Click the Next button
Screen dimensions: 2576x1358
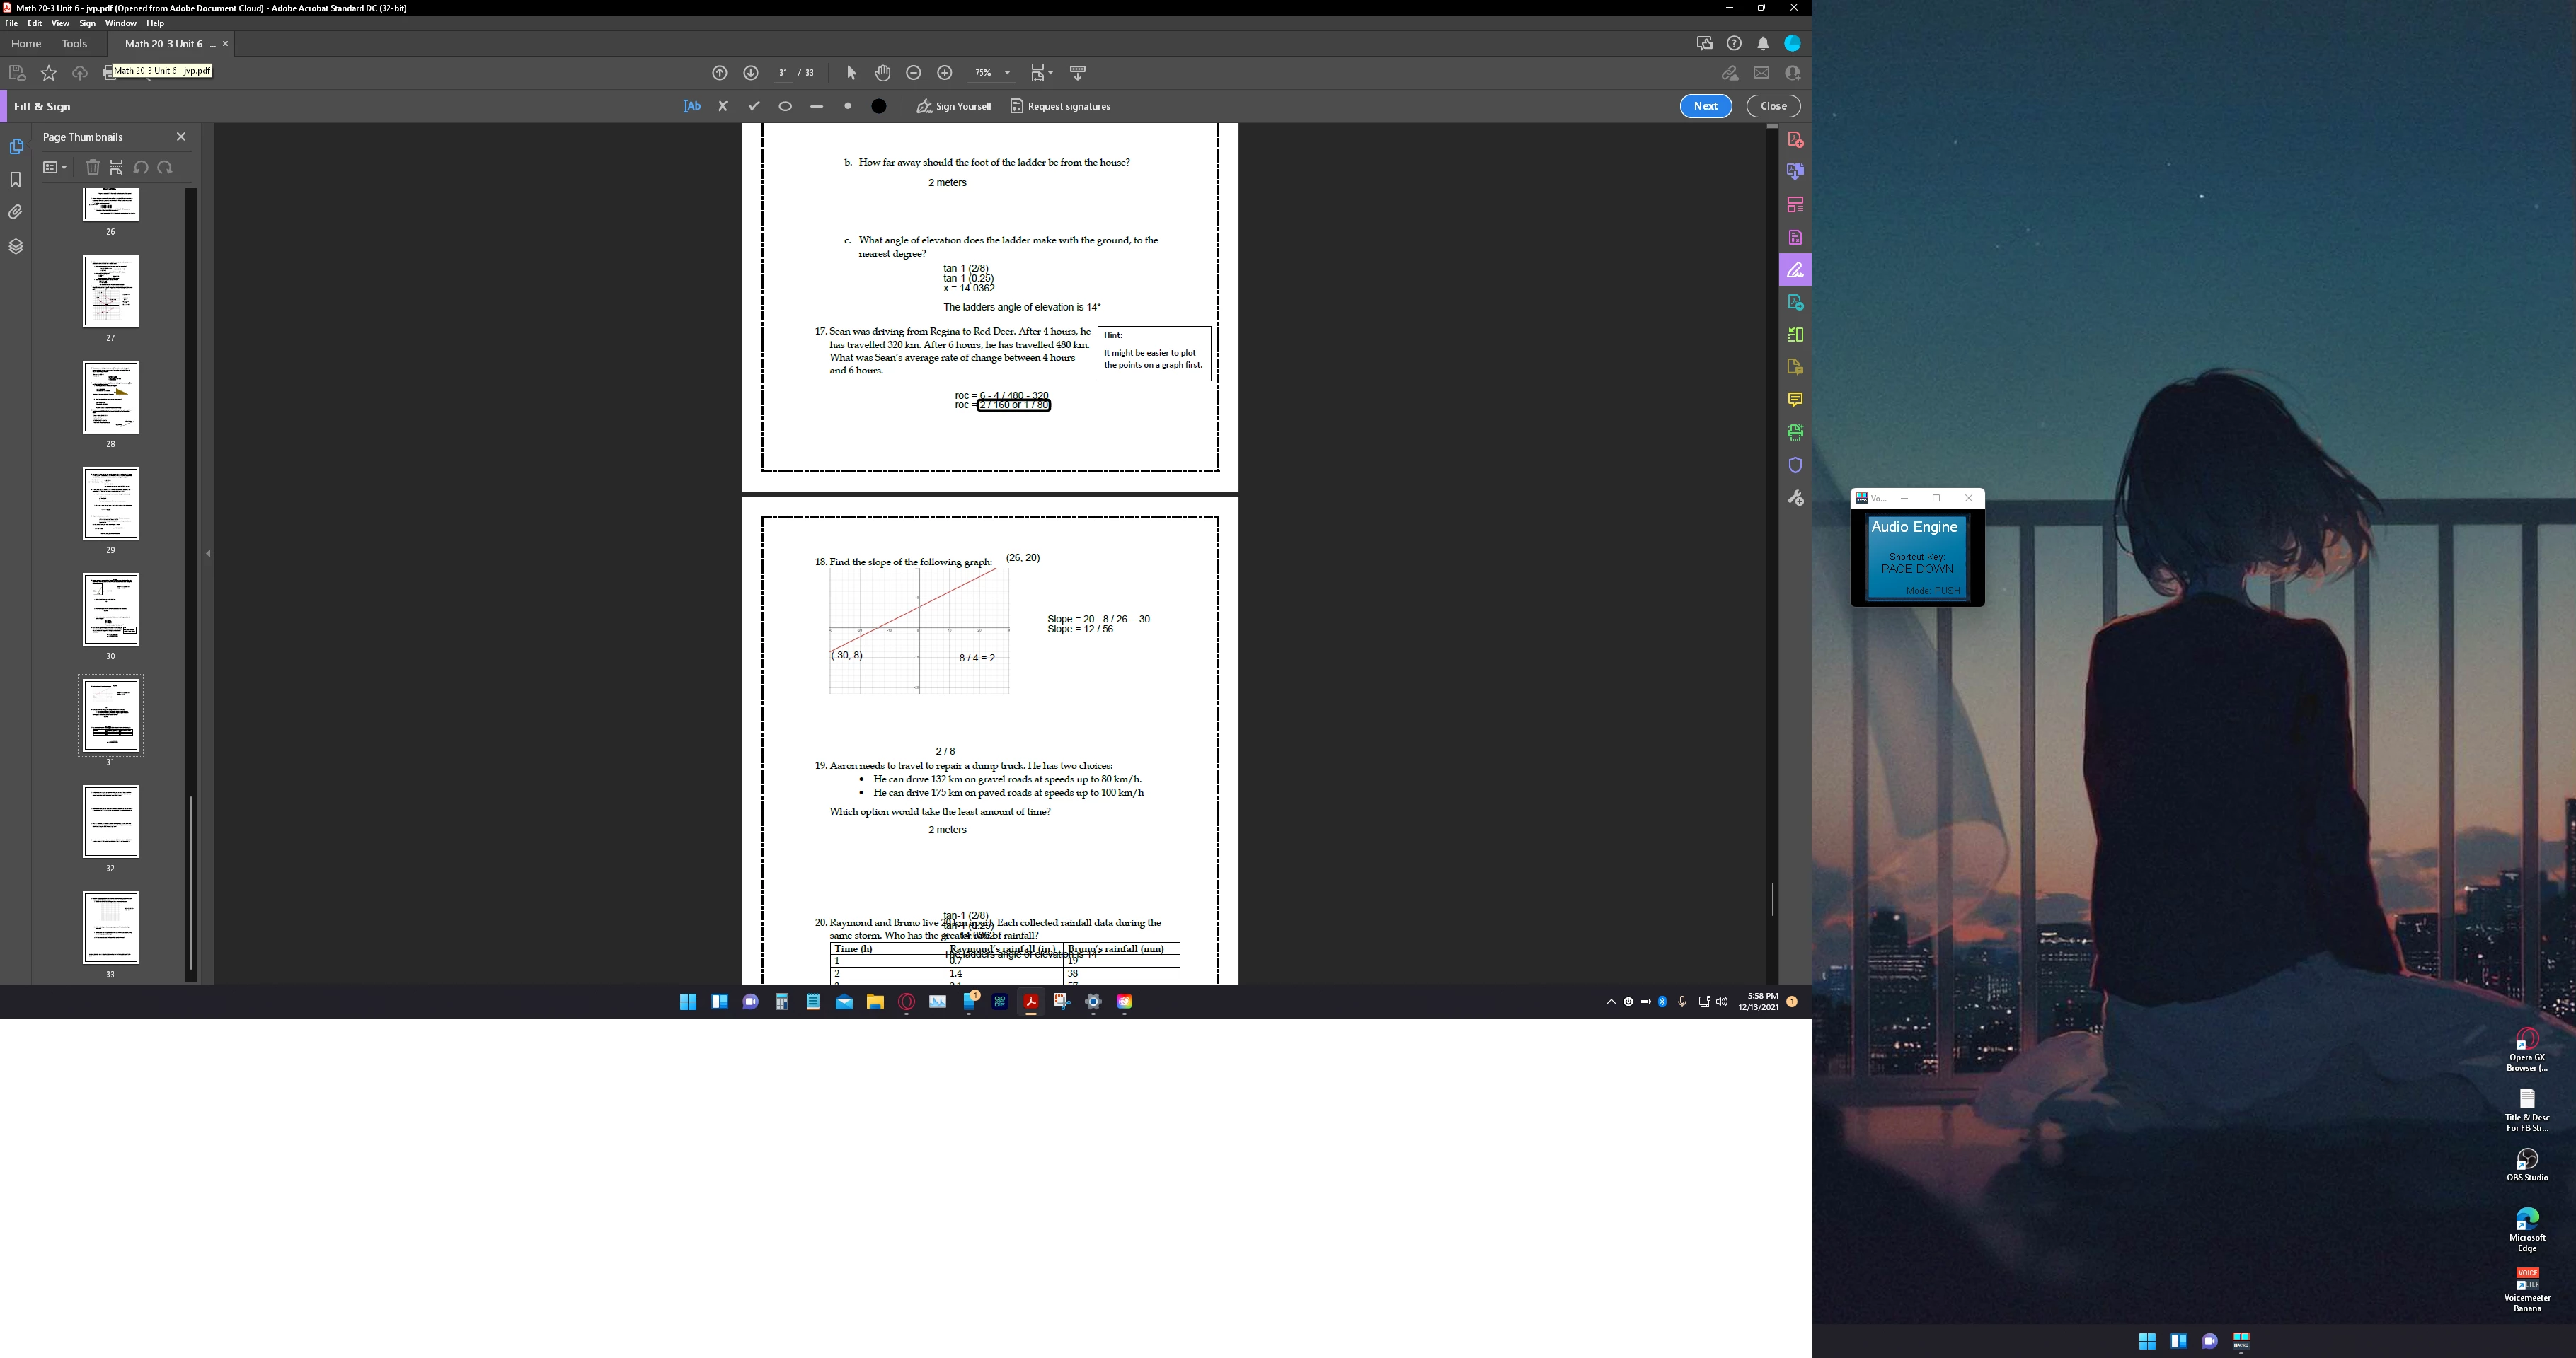[1705, 106]
